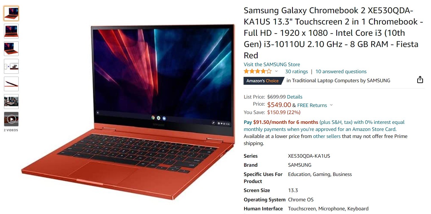431x214 pixels.
Task: Select the first laptop thumbnail image
Action: point(11,14)
